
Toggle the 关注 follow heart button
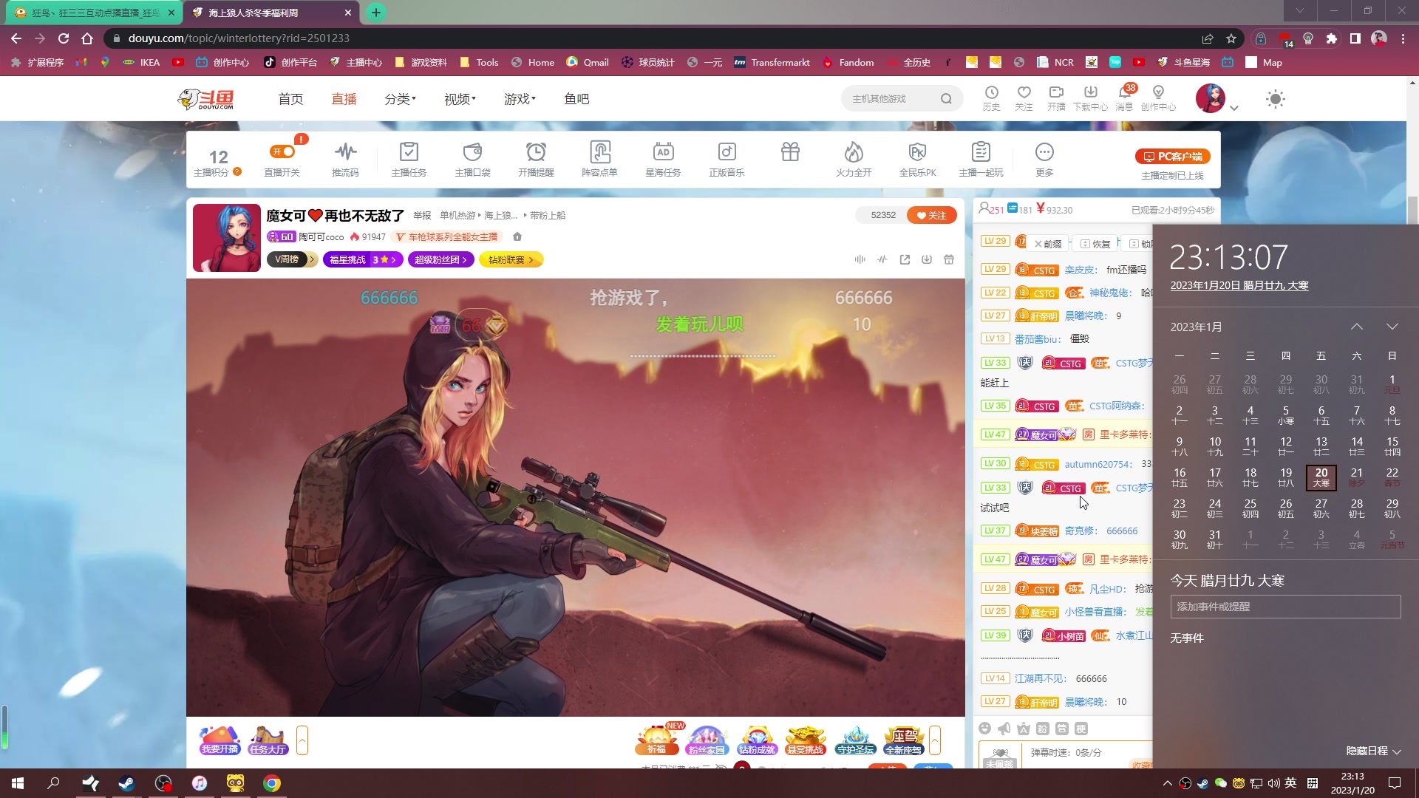(931, 216)
